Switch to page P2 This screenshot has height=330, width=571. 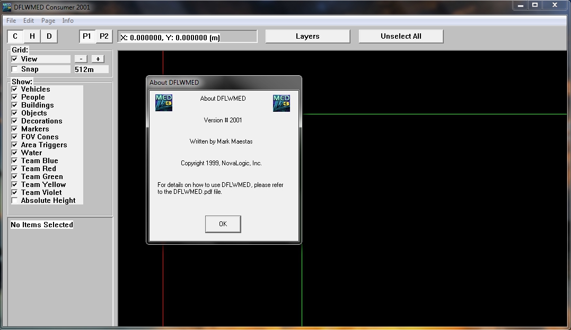click(104, 37)
